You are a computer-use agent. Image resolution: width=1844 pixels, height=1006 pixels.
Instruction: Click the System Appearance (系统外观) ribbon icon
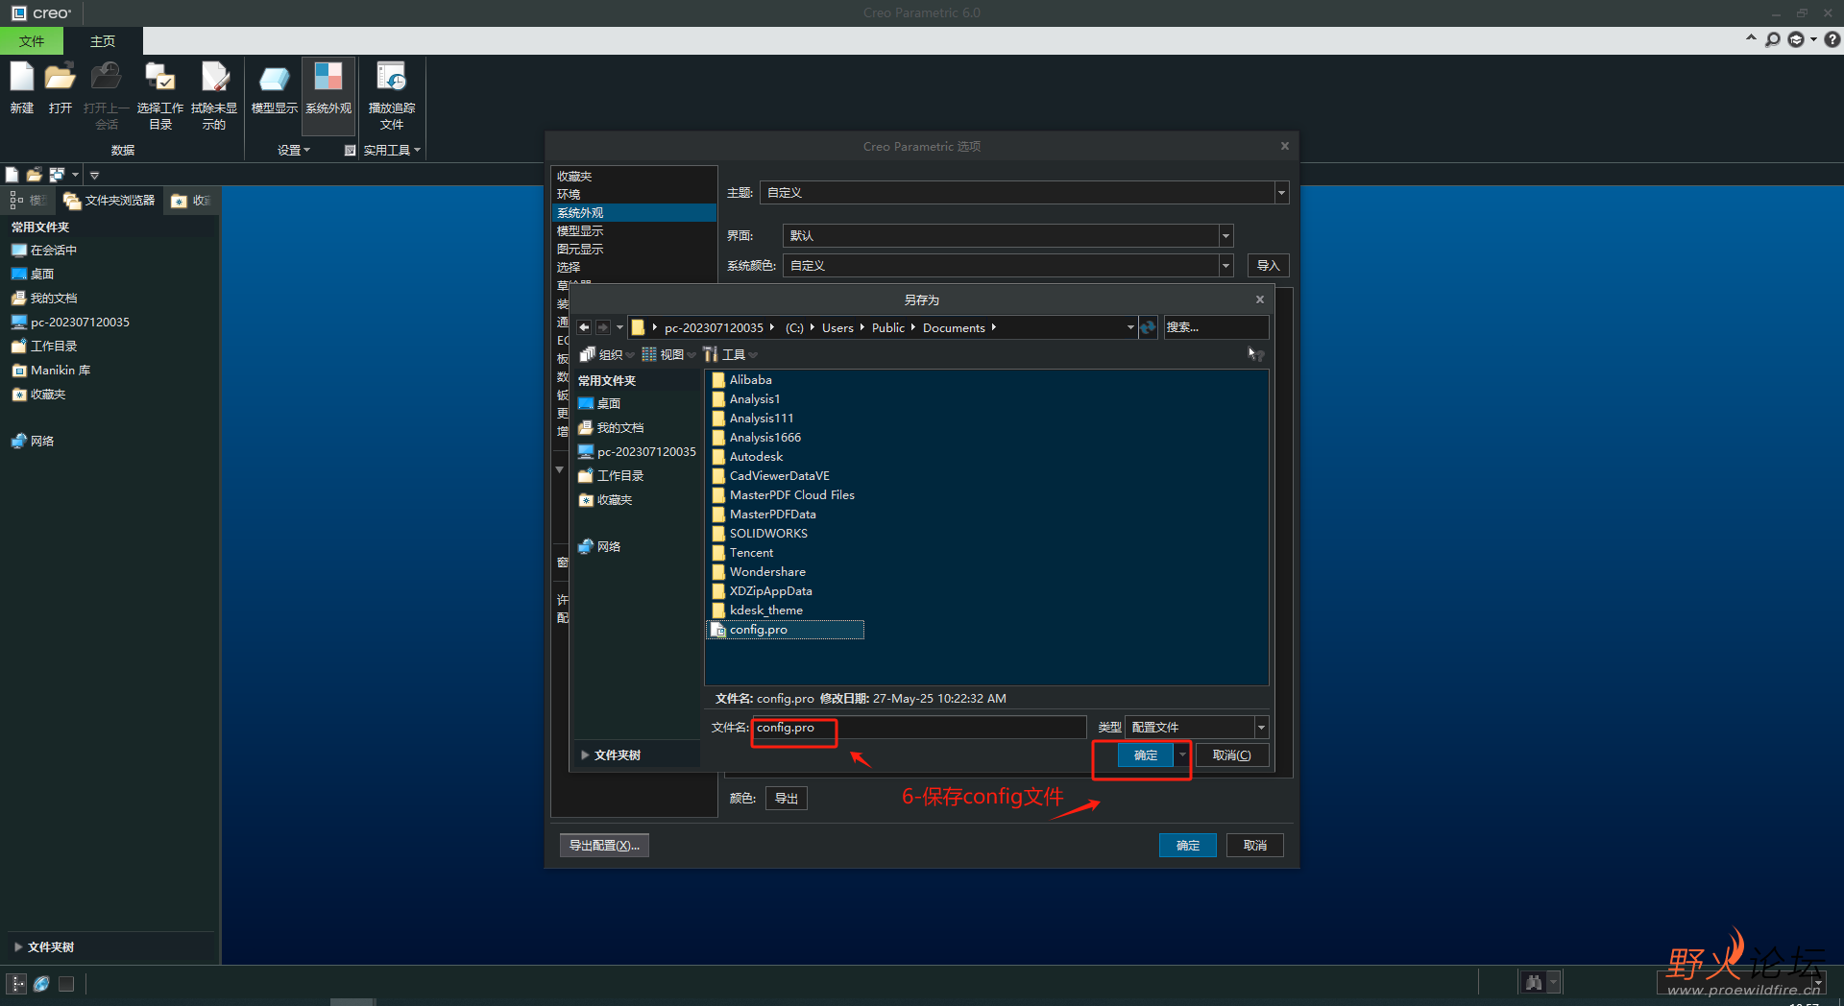click(x=328, y=78)
